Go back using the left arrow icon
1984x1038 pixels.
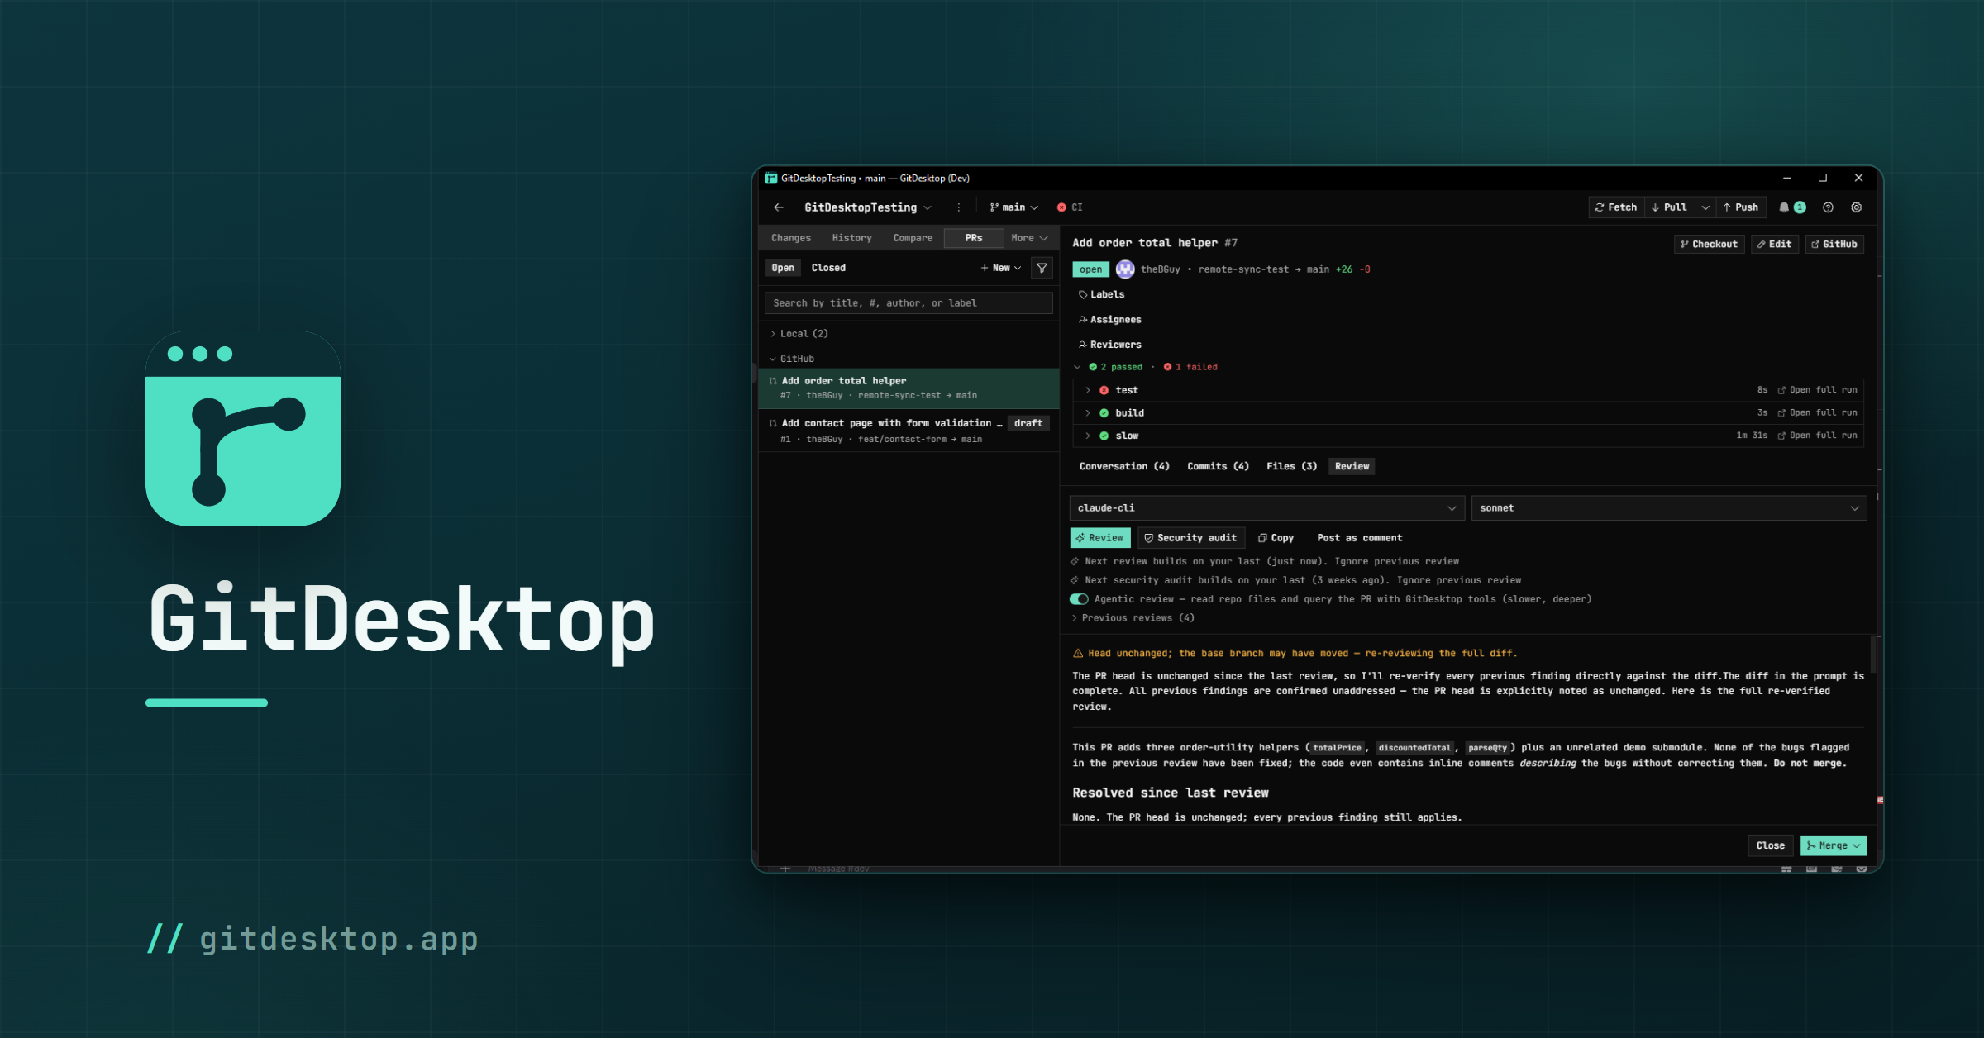point(779,207)
